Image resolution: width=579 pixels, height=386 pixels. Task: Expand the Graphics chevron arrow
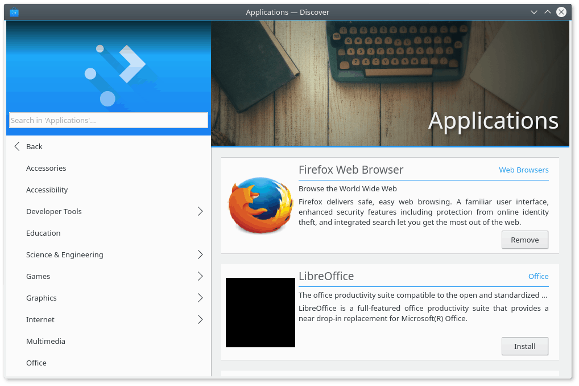[200, 298]
